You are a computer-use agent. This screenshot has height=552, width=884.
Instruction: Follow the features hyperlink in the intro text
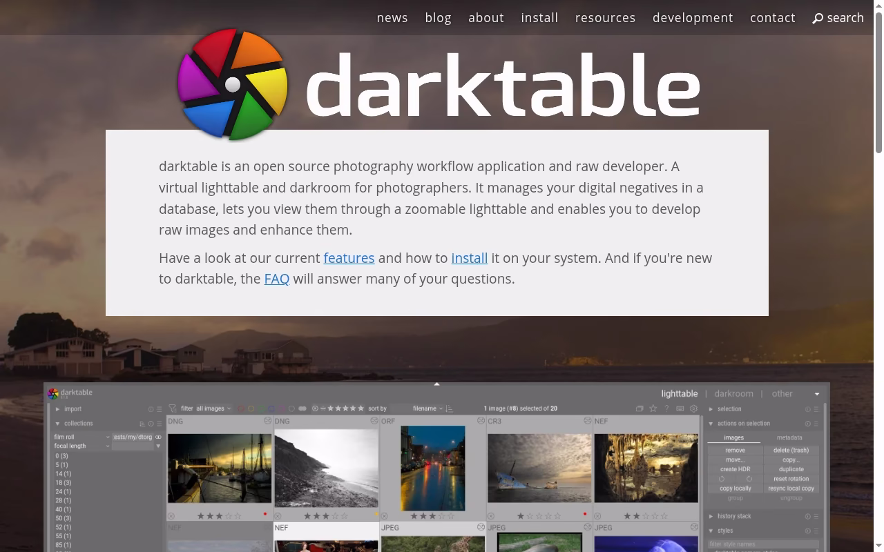349,258
